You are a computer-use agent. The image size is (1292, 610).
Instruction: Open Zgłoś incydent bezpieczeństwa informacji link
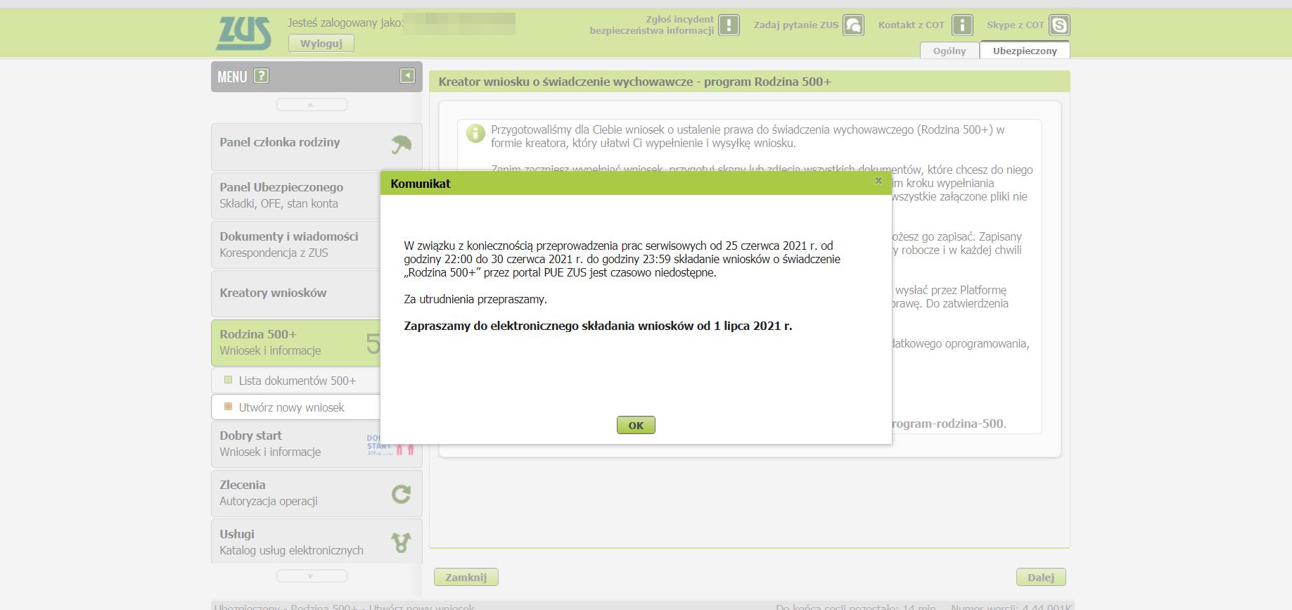651,25
